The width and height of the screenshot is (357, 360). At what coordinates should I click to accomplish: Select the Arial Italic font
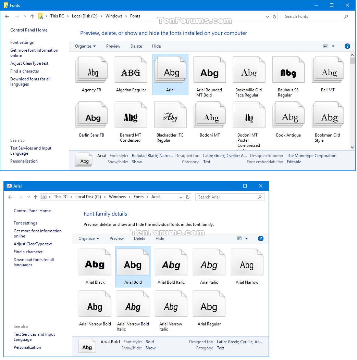point(209,262)
